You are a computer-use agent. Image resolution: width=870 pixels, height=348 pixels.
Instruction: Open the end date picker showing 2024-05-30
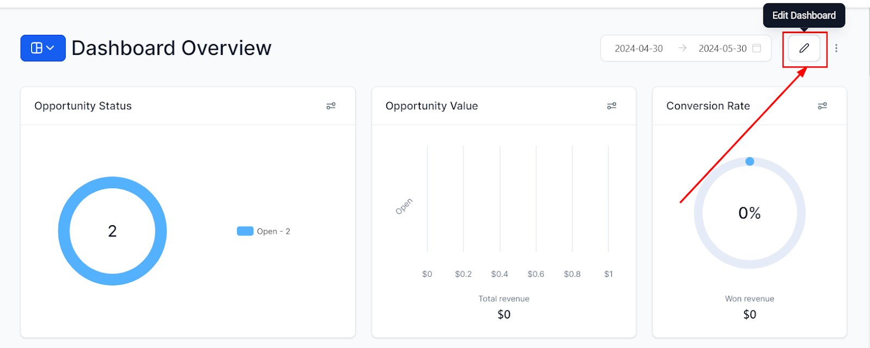[722, 48]
